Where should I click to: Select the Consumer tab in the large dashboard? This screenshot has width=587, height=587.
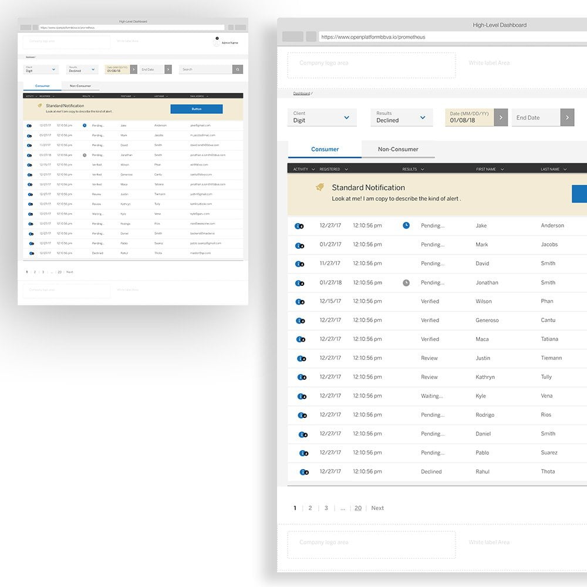(x=325, y=149)
